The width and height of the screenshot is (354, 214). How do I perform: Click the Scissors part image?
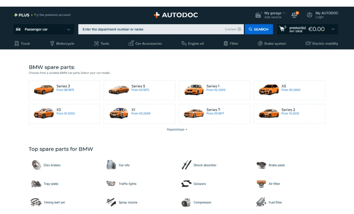[186, 184]
